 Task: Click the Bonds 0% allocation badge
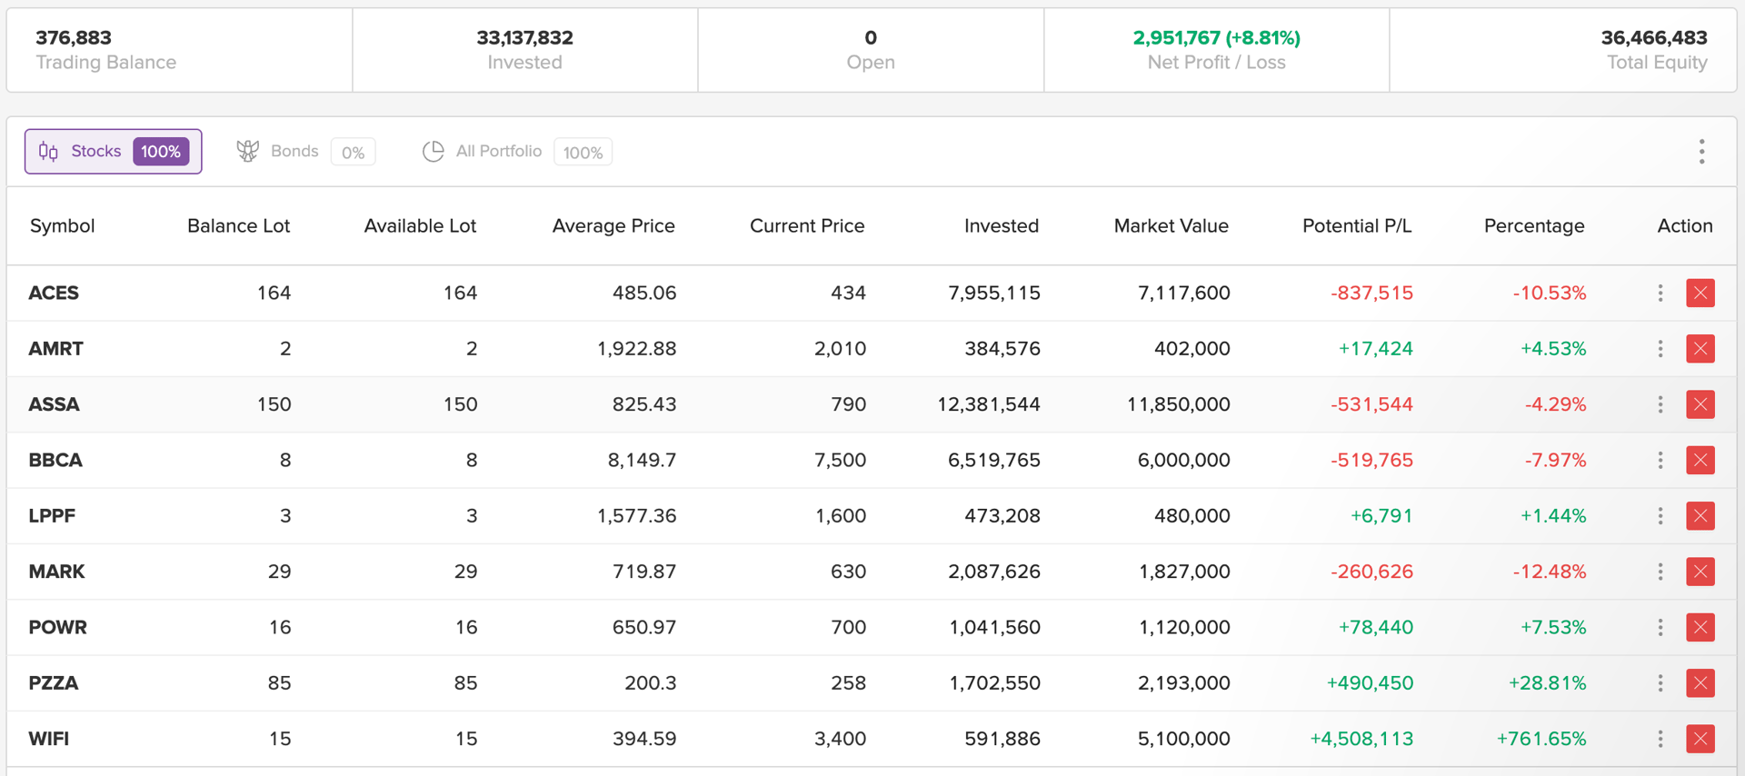(353, 153)
